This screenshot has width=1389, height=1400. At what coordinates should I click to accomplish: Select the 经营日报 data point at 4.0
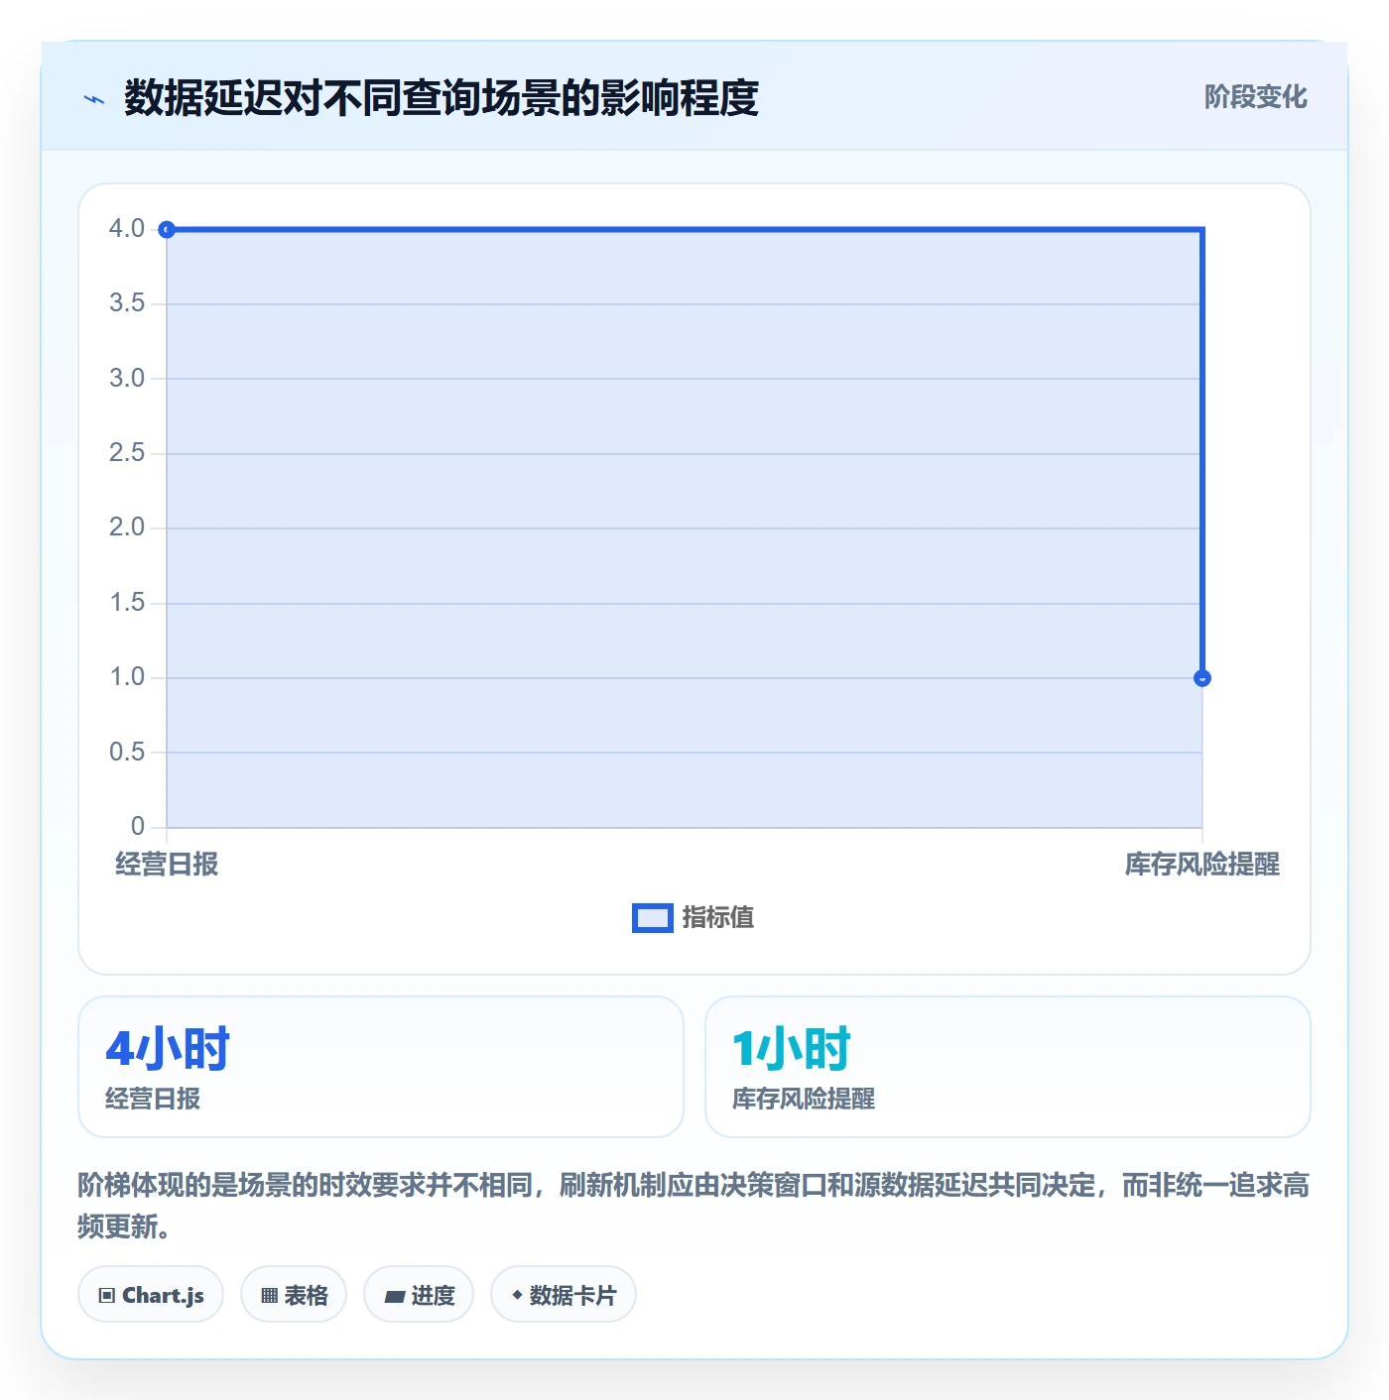[167, 230]
